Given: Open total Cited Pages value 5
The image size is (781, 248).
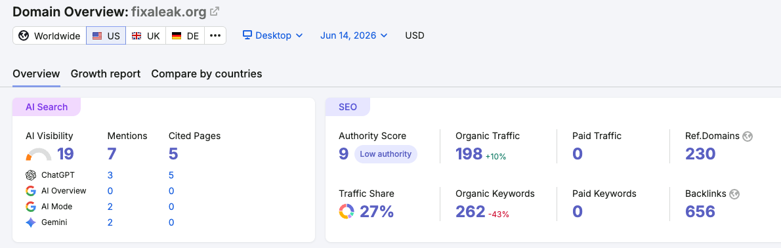Looking at the screenshot, I should (173, 154).
